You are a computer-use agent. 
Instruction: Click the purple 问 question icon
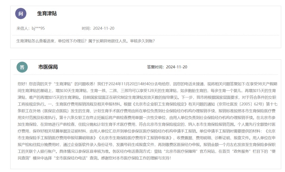[21, 14]
